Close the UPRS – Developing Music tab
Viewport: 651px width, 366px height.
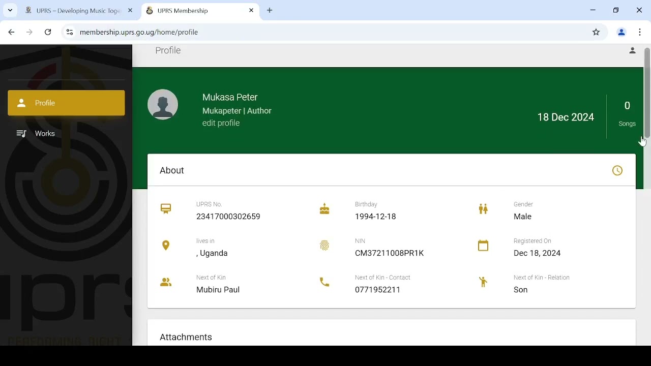coord(130,11)
